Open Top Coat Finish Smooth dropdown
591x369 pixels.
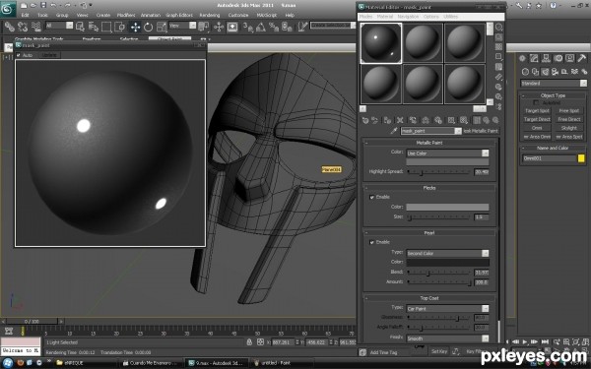447,338
